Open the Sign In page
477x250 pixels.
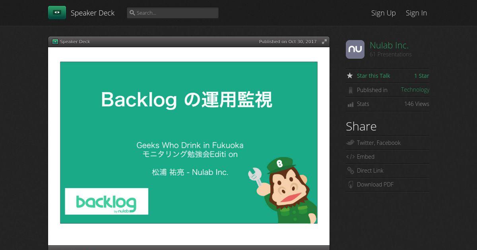[416, 13]
